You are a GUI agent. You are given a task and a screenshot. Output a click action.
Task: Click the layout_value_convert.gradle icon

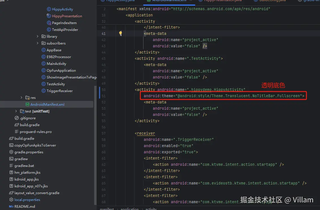[x=11, y=193]
